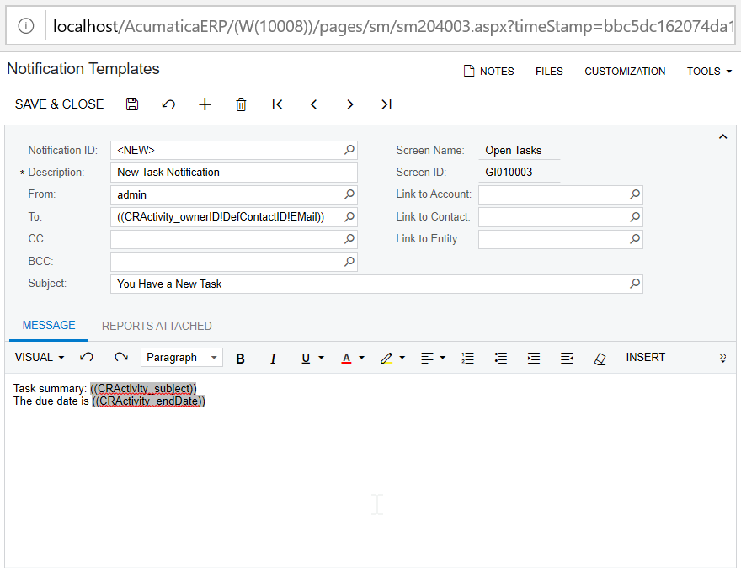This screenshot has height=569, width=741.
Task: Open the TOOLS menu
Action: tap(708, 72)
